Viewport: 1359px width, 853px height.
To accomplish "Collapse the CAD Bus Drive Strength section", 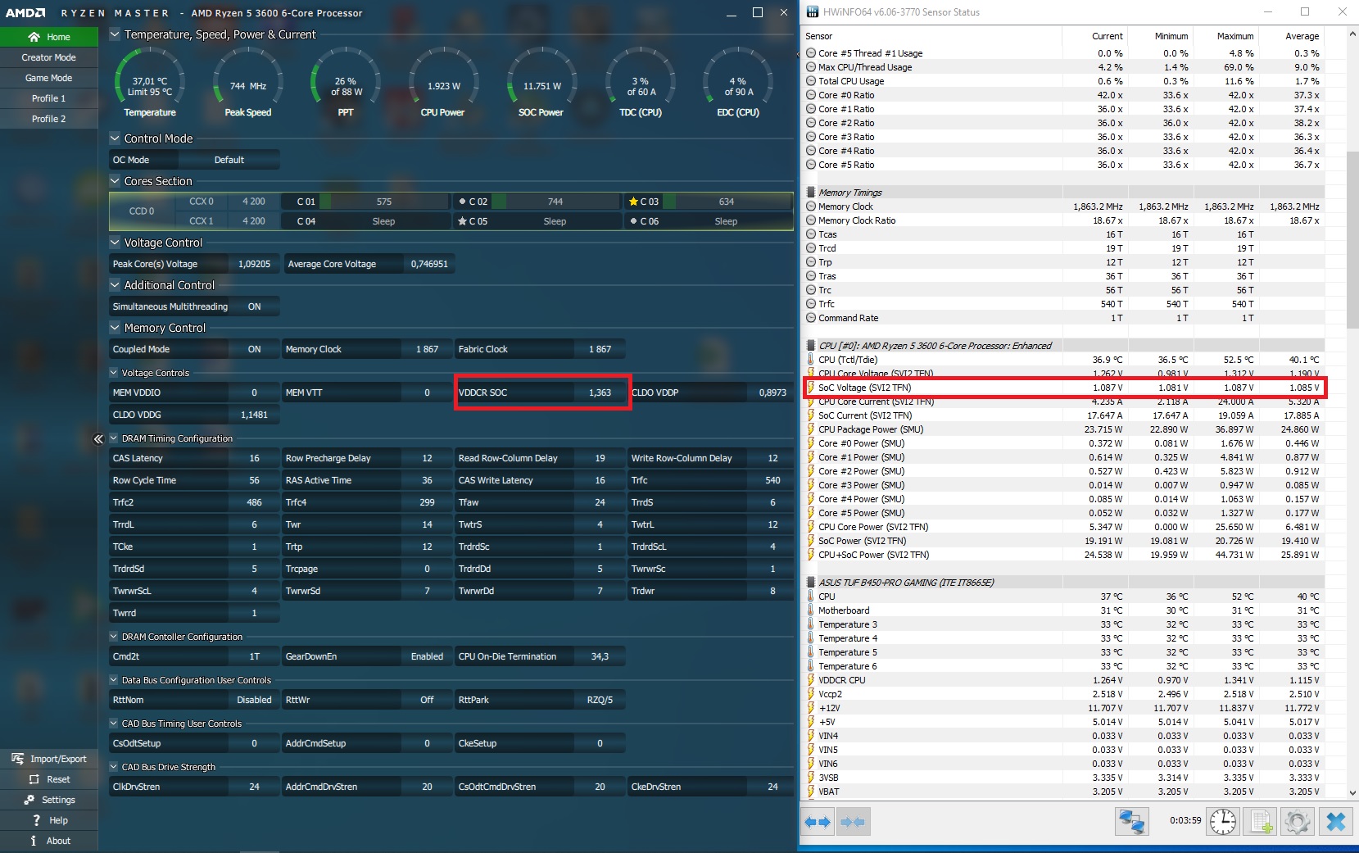I will (114, 767).
